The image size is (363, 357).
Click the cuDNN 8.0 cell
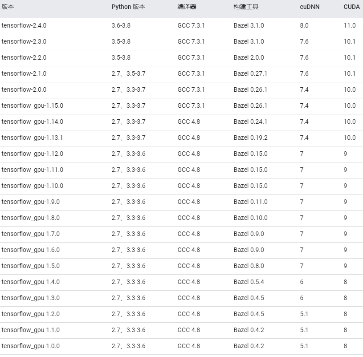(x=304, y=25)
